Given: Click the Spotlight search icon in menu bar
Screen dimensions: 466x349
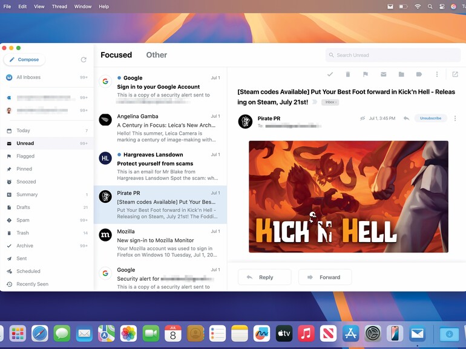Looking at the screenshot, I should pyautogui.click(x=430, y=7).
